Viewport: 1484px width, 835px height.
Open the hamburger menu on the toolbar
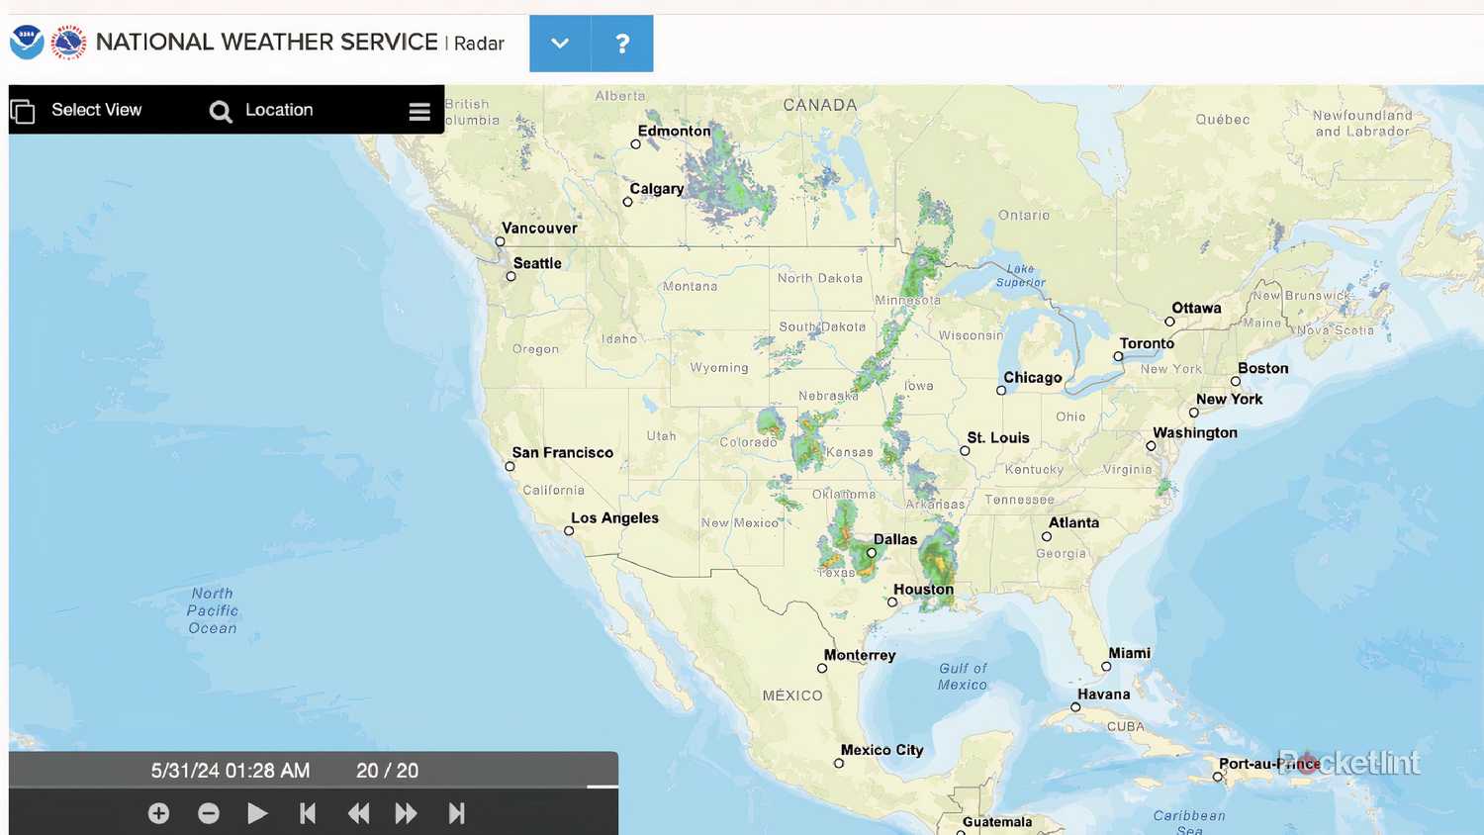coord(418,111)
